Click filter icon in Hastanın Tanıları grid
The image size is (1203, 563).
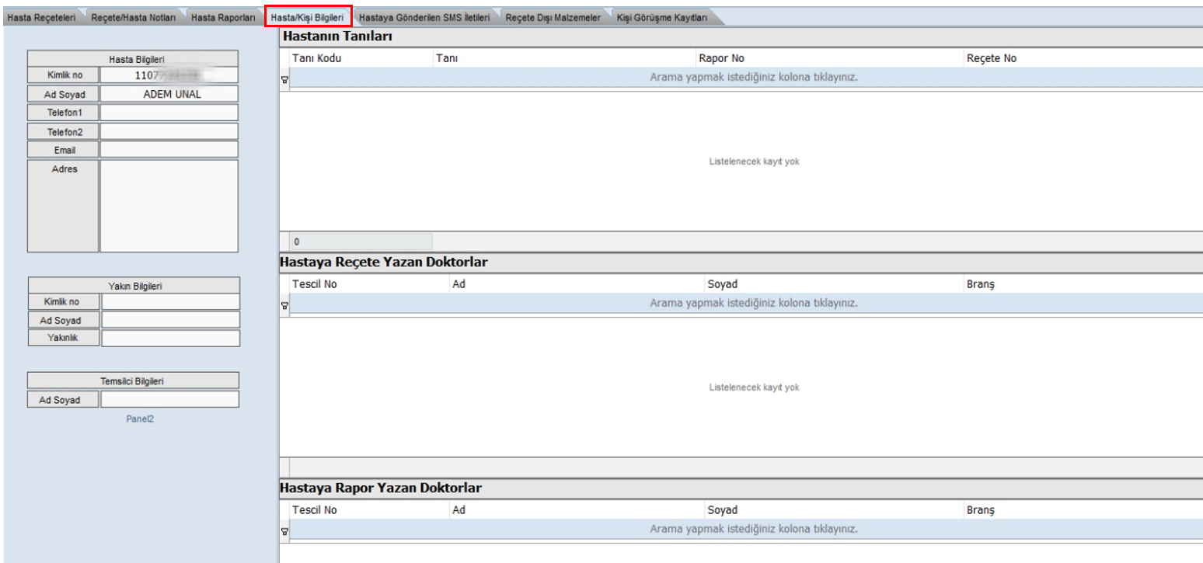[x=284, y=78]
